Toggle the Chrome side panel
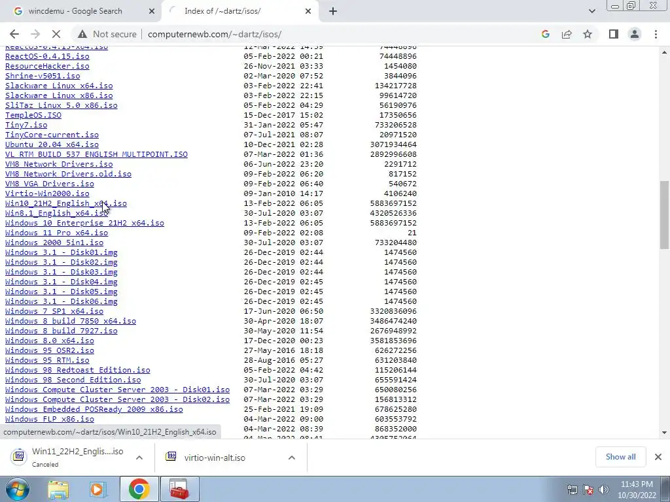The height and width of the screenshot is (502, 670). [614, 34]
